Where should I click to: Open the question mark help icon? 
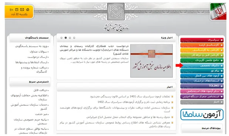tap(17, 10)
